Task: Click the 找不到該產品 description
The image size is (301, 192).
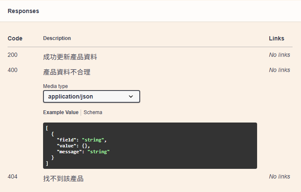Action: (x=63, y=179)
